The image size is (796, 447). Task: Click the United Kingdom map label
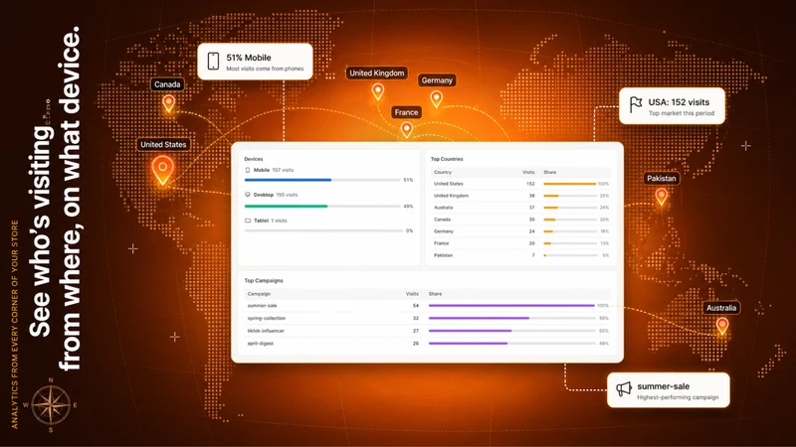pos(377,73)
